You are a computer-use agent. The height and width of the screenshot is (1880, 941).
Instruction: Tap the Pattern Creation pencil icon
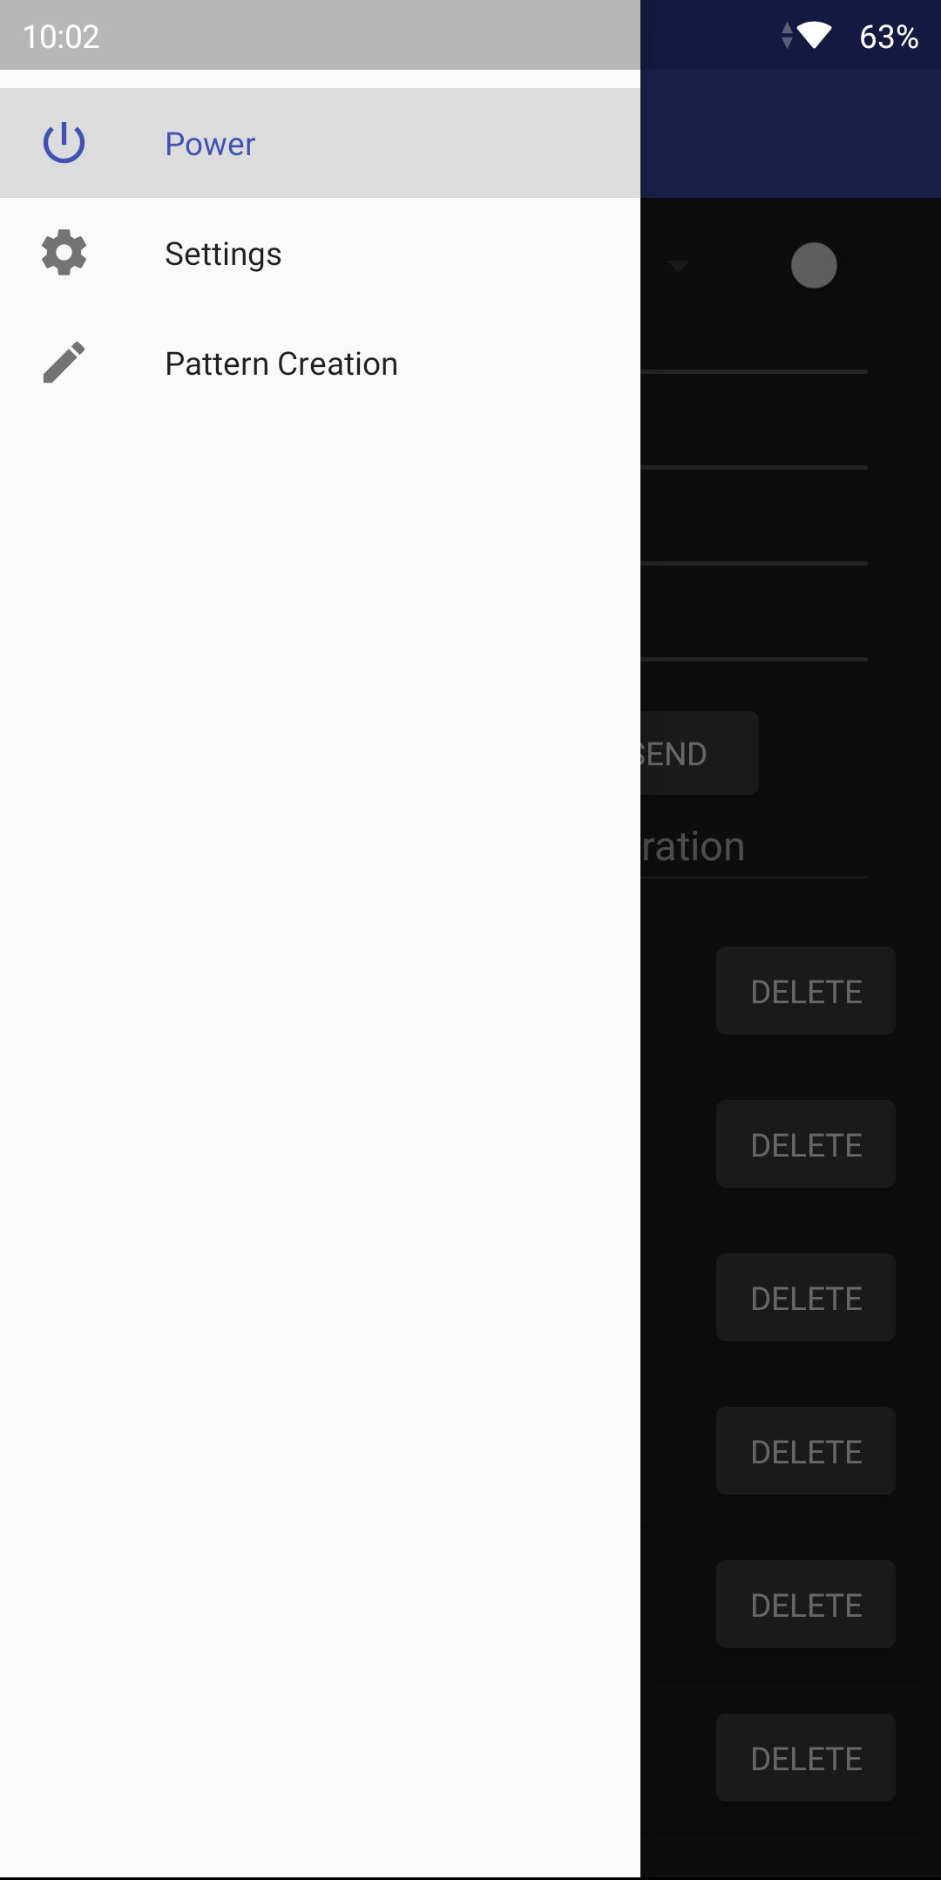64,363
